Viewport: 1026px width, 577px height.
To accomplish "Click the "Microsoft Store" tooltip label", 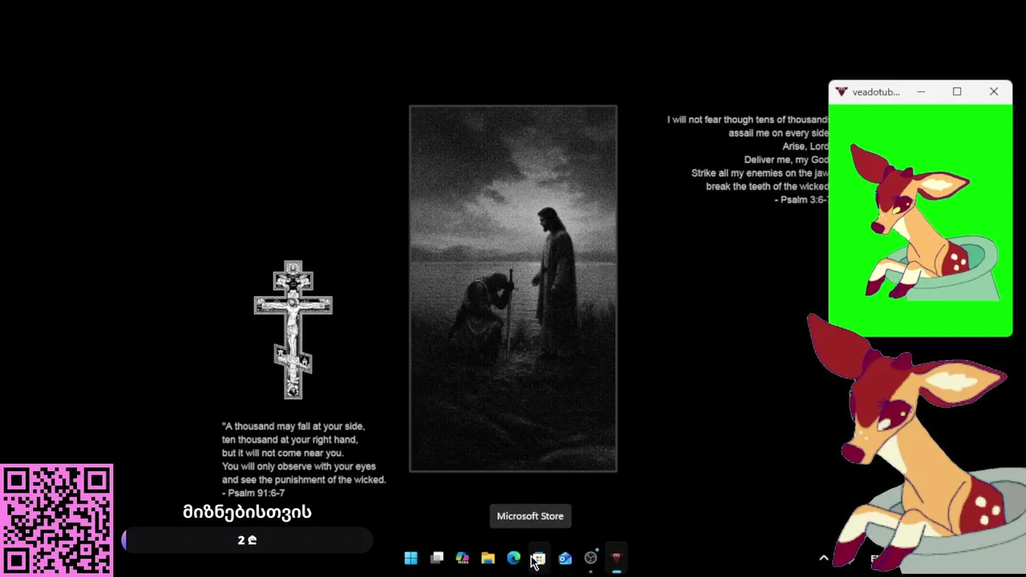I will [x=530, y=516].
